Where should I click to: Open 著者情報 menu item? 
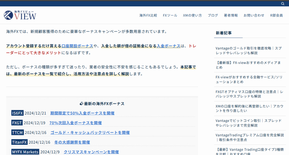click(231, 15)
